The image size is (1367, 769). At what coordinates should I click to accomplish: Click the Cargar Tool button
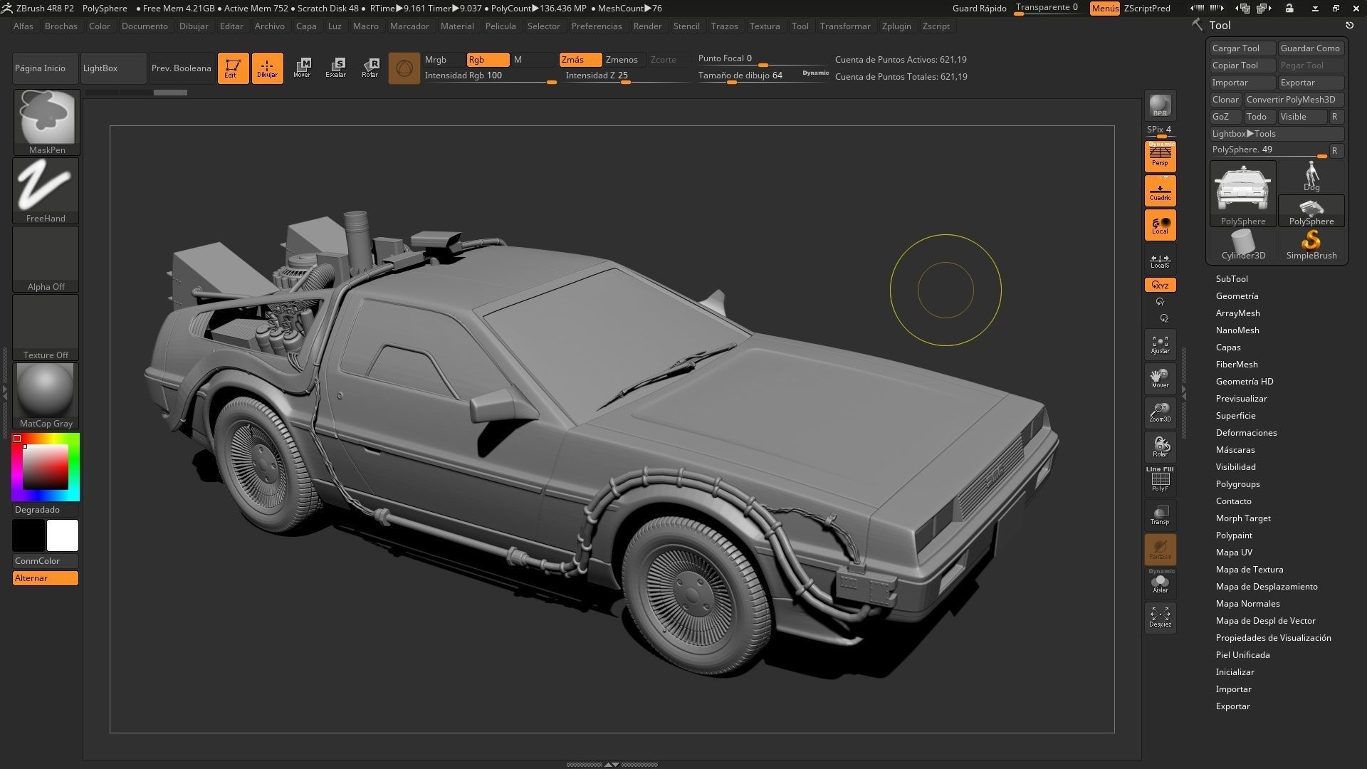pos(1242,48)
